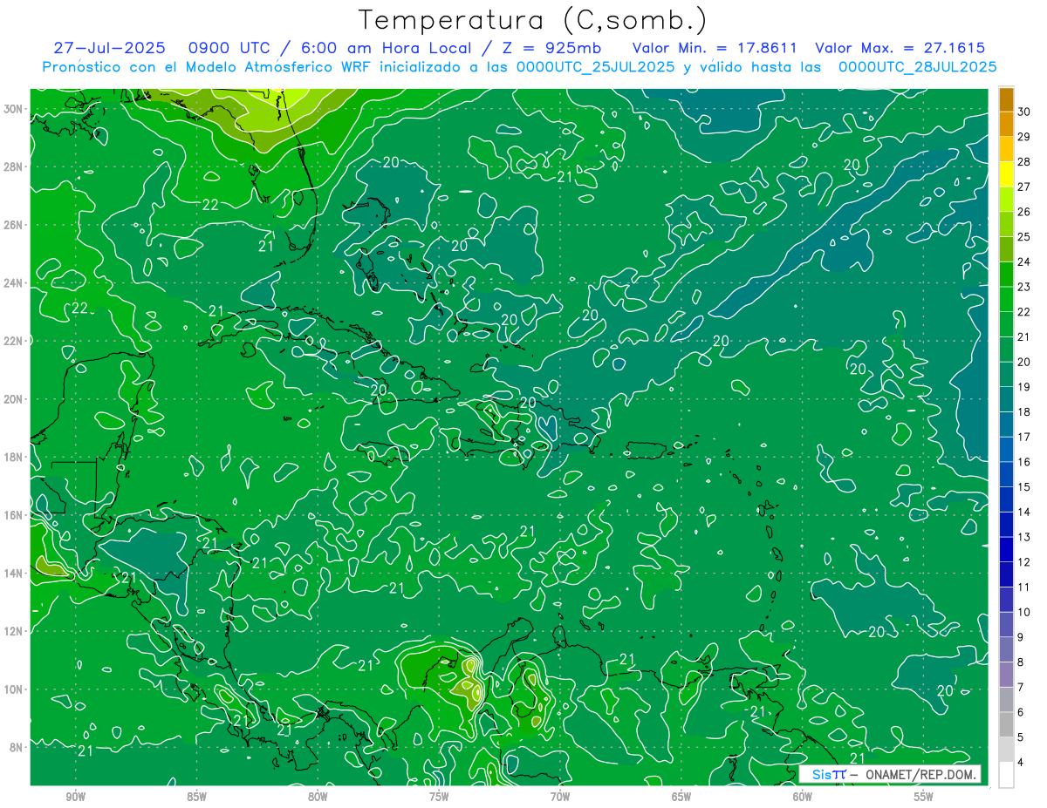Click the 12N latitude axis label
Image resolution: width=1047 pixels, height=808 pixels.
pyautogui.click(x=14, y=631)
